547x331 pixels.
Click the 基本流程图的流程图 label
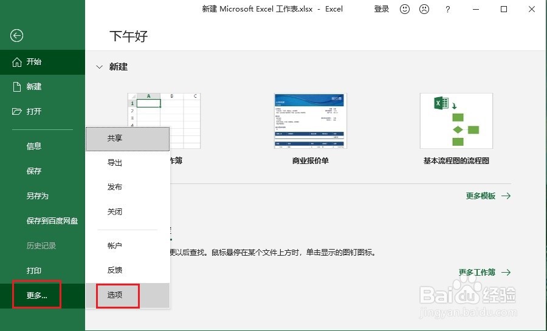pos(456,160)
